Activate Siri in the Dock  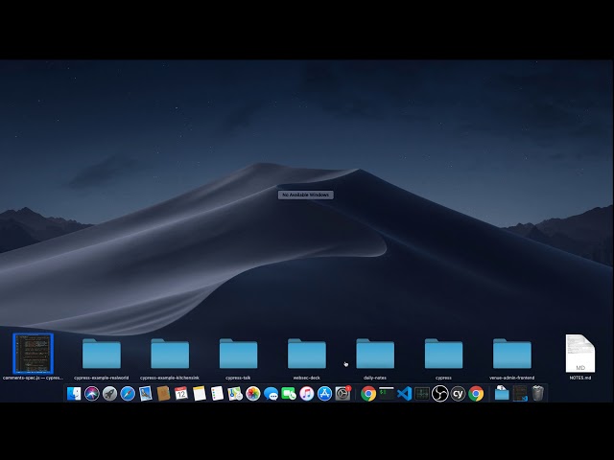[x=92, y=393]
